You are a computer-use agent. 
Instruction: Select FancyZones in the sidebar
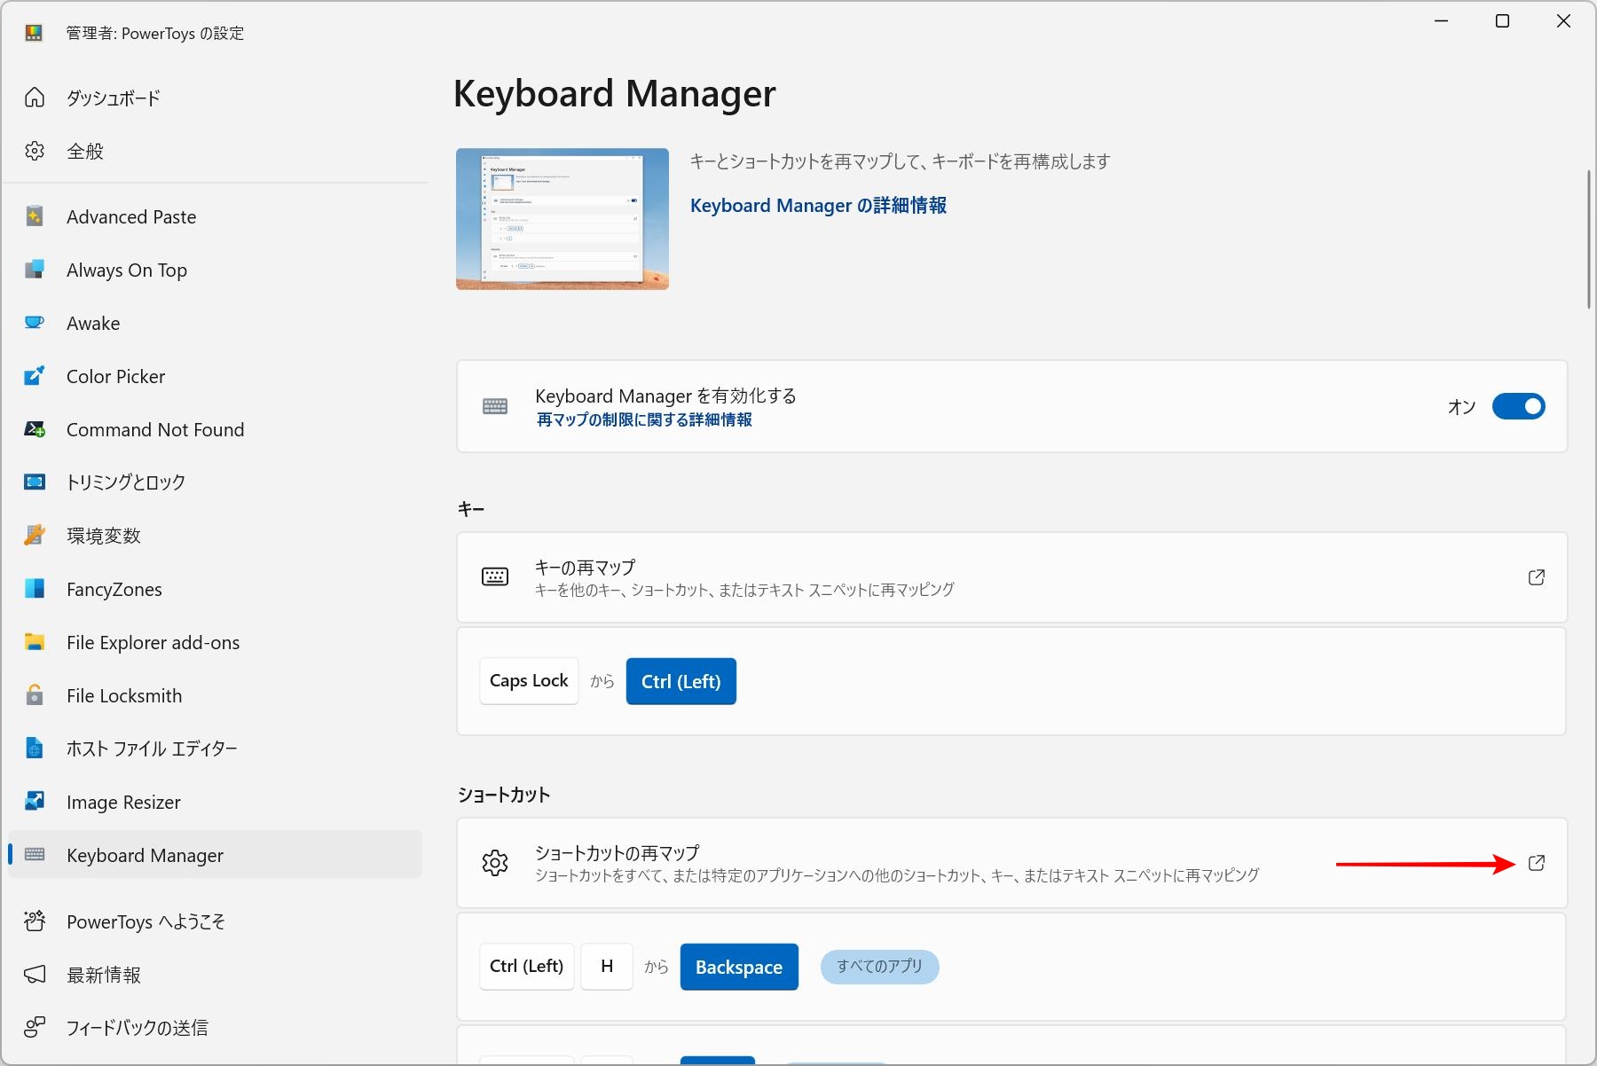coord(215,589)
